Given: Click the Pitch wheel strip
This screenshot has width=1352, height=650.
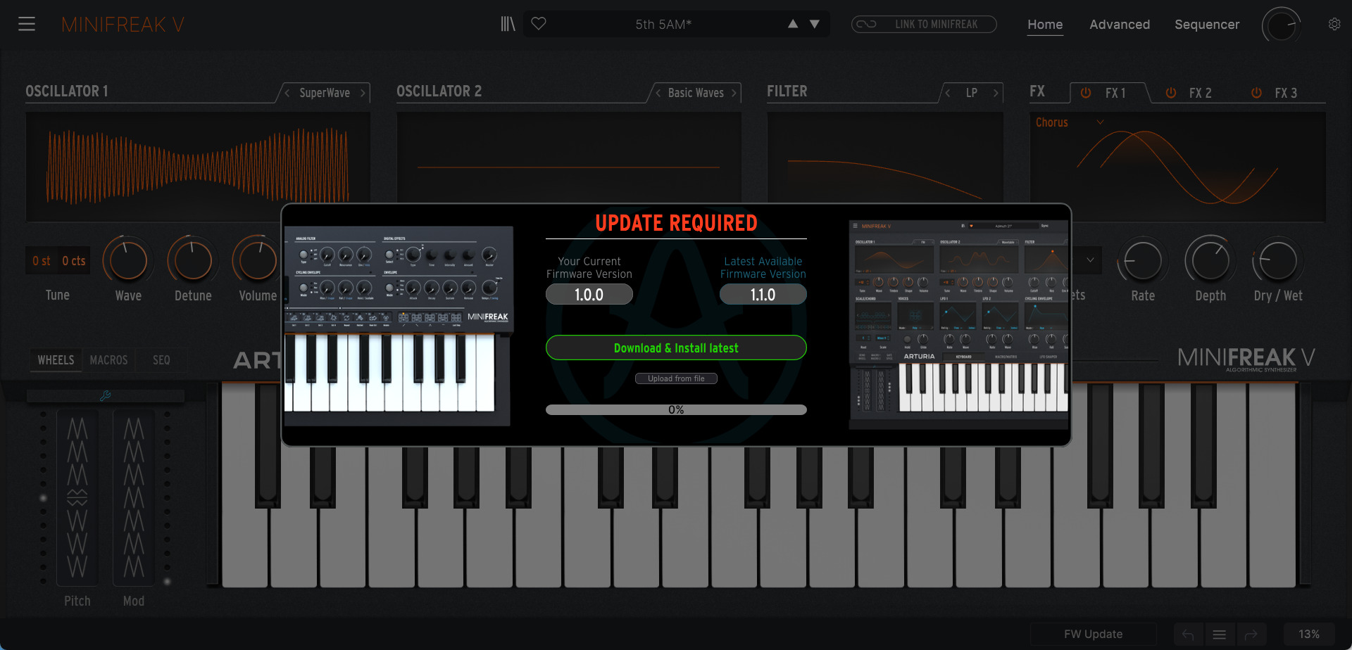Looking at the screenshot, I should pyautogui.click(x=77, y=498).
